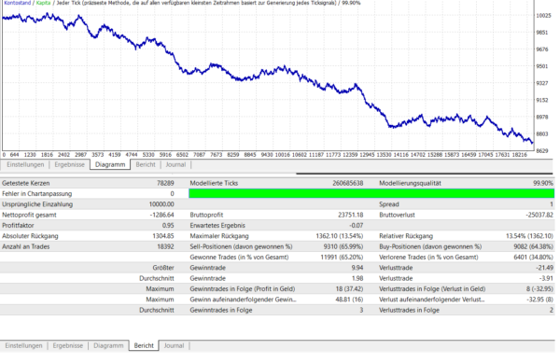Click the Kontostand legend label
This screenshot has height=363, width=560.
pos(18,3)
